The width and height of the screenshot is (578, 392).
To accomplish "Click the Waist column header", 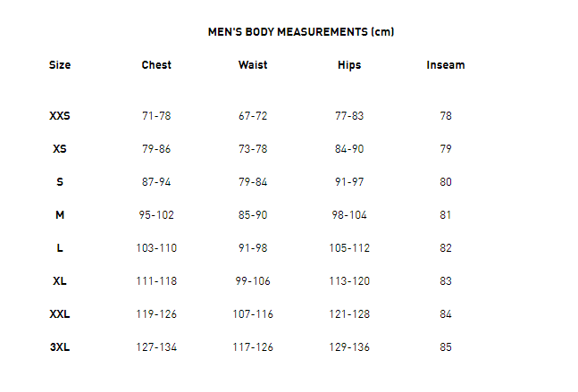I will pos(253,65).
